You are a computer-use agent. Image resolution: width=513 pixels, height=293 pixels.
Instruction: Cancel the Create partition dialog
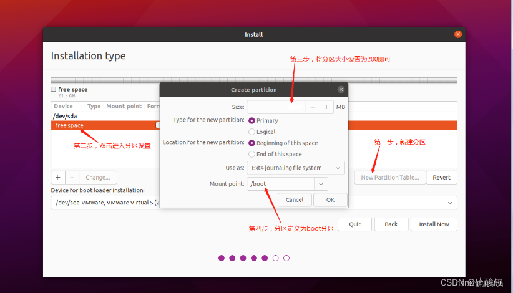pyautogui.click(x=295, y=200)
